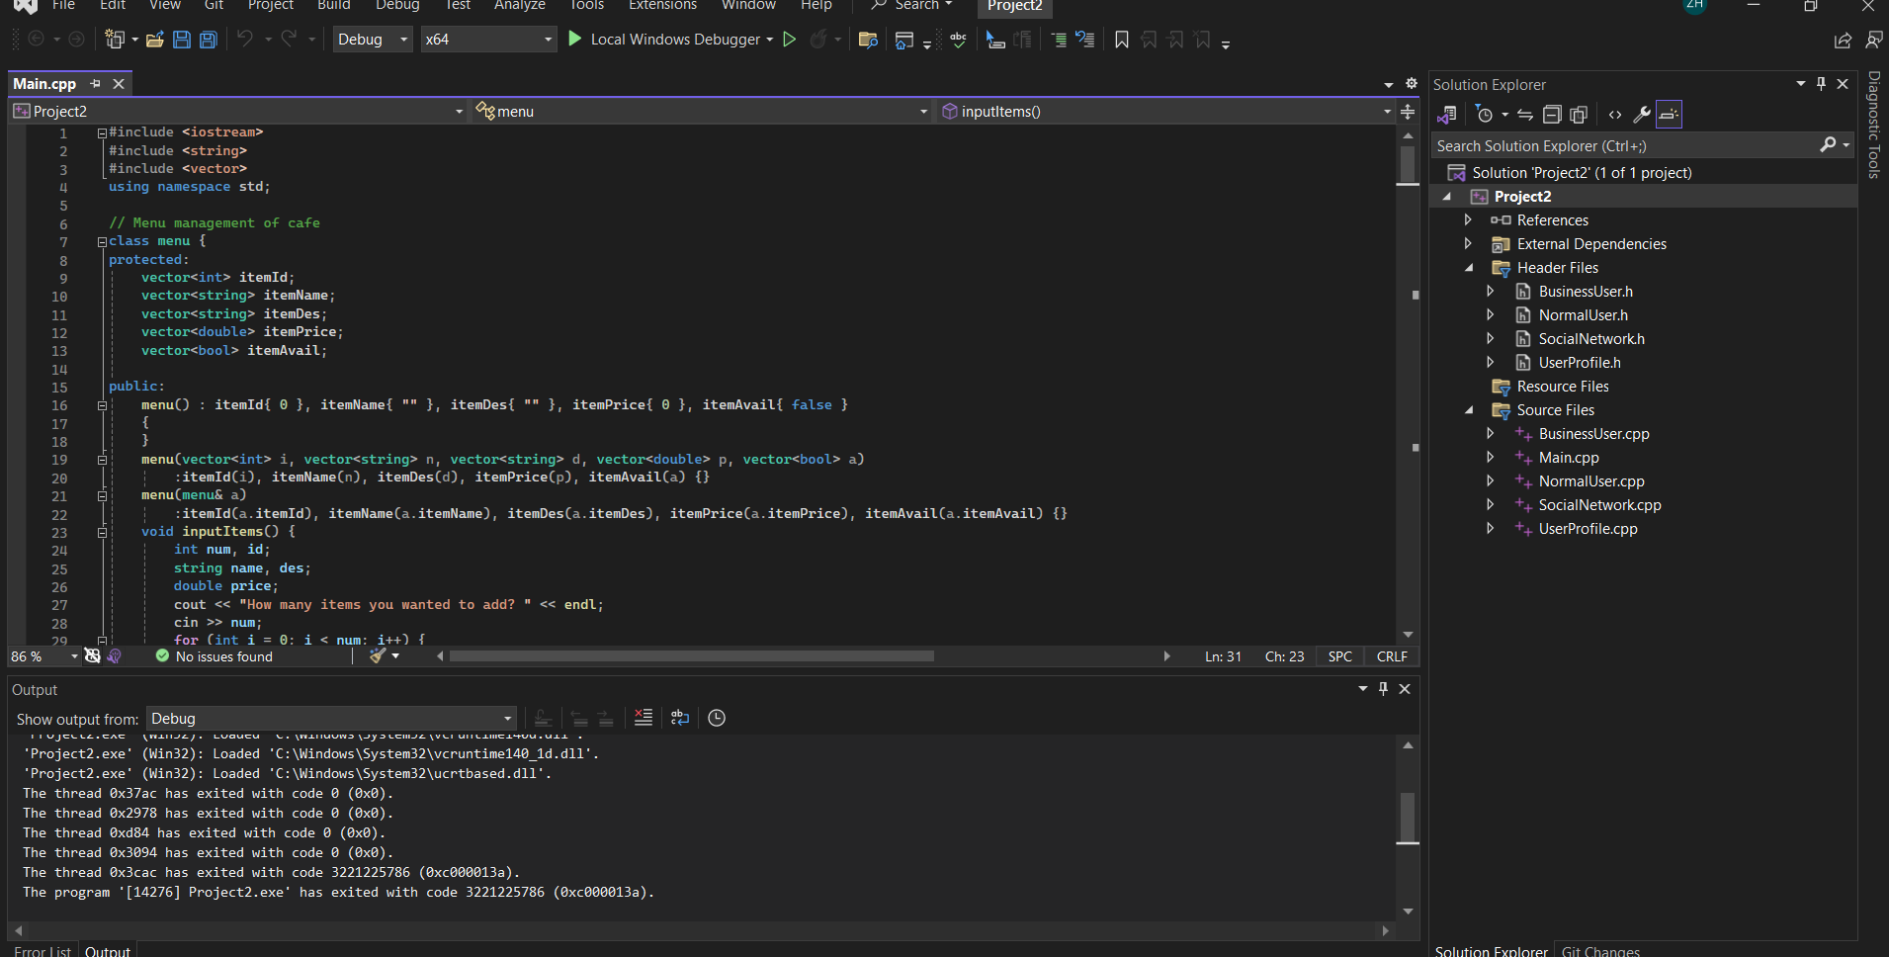Clear All in the Output panel
The width and height of the screenshot is (1889, 957).
click(644, 718)
